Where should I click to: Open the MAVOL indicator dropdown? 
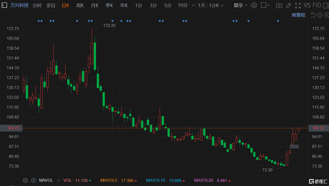pos(59,180)
